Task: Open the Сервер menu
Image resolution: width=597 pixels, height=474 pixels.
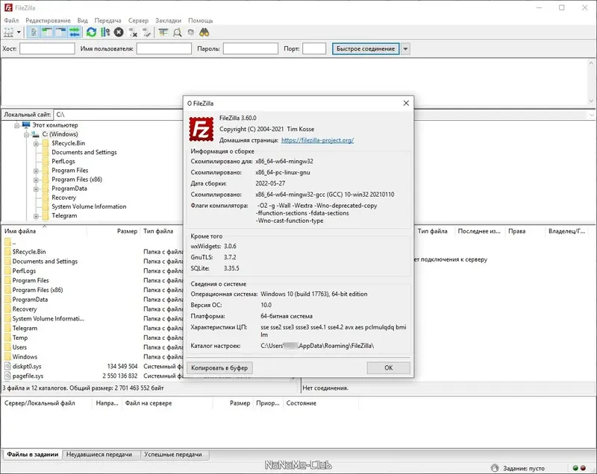Action: tap(138, 21)
